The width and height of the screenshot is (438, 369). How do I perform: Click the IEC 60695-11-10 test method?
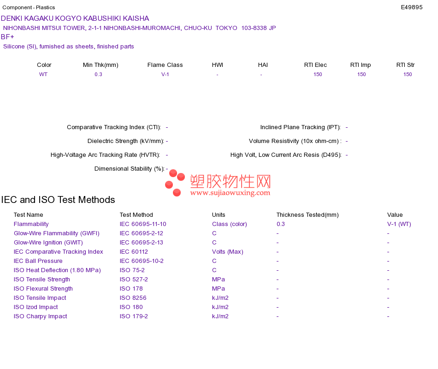pos(143,224)
